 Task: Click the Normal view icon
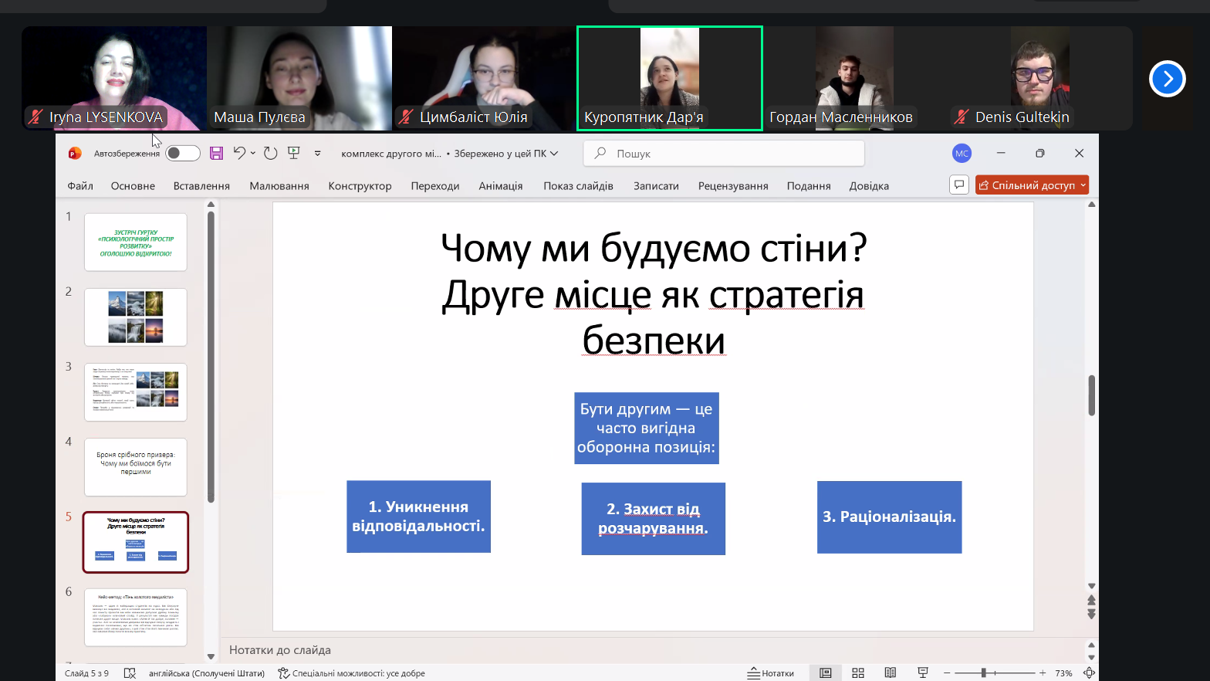pos(825,673)
